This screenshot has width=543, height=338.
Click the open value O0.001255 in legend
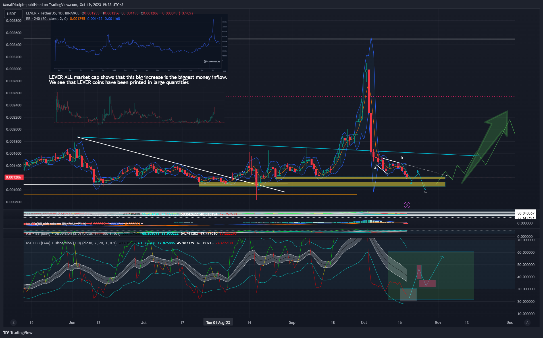(90, 13)
